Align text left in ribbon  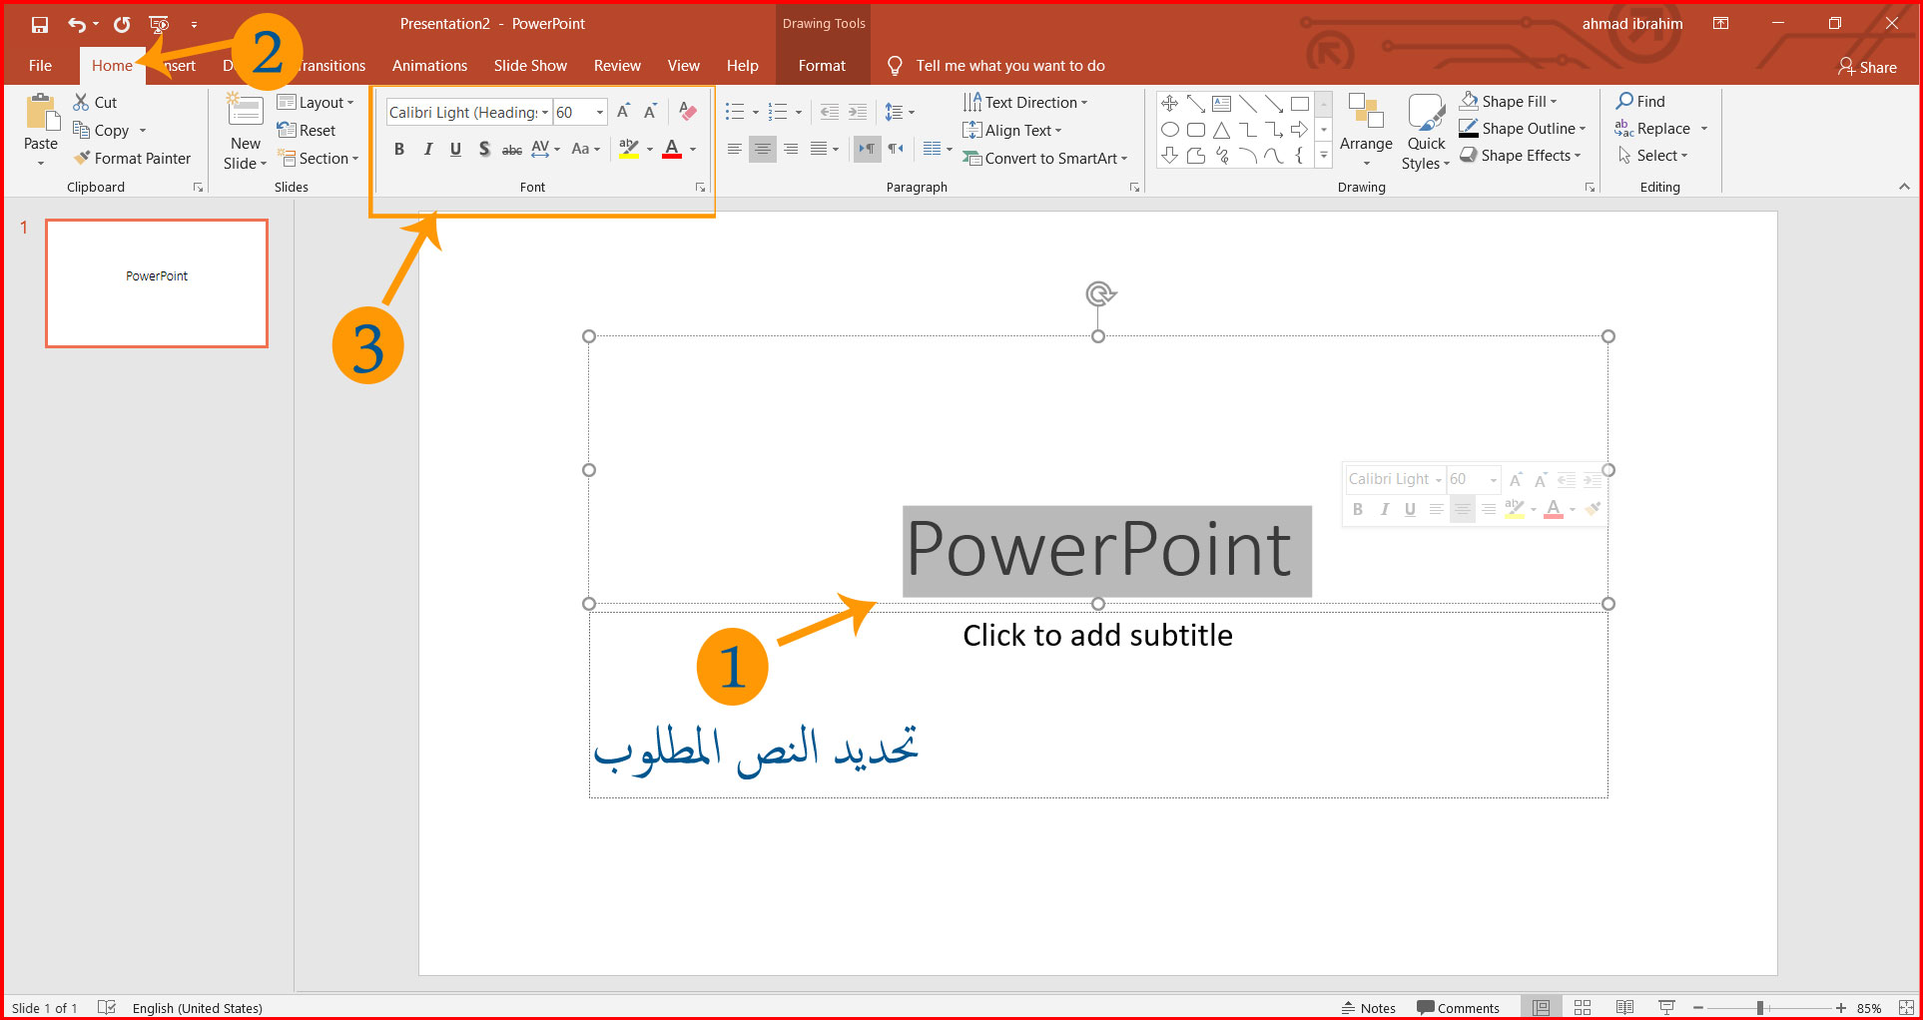(735, 149)
